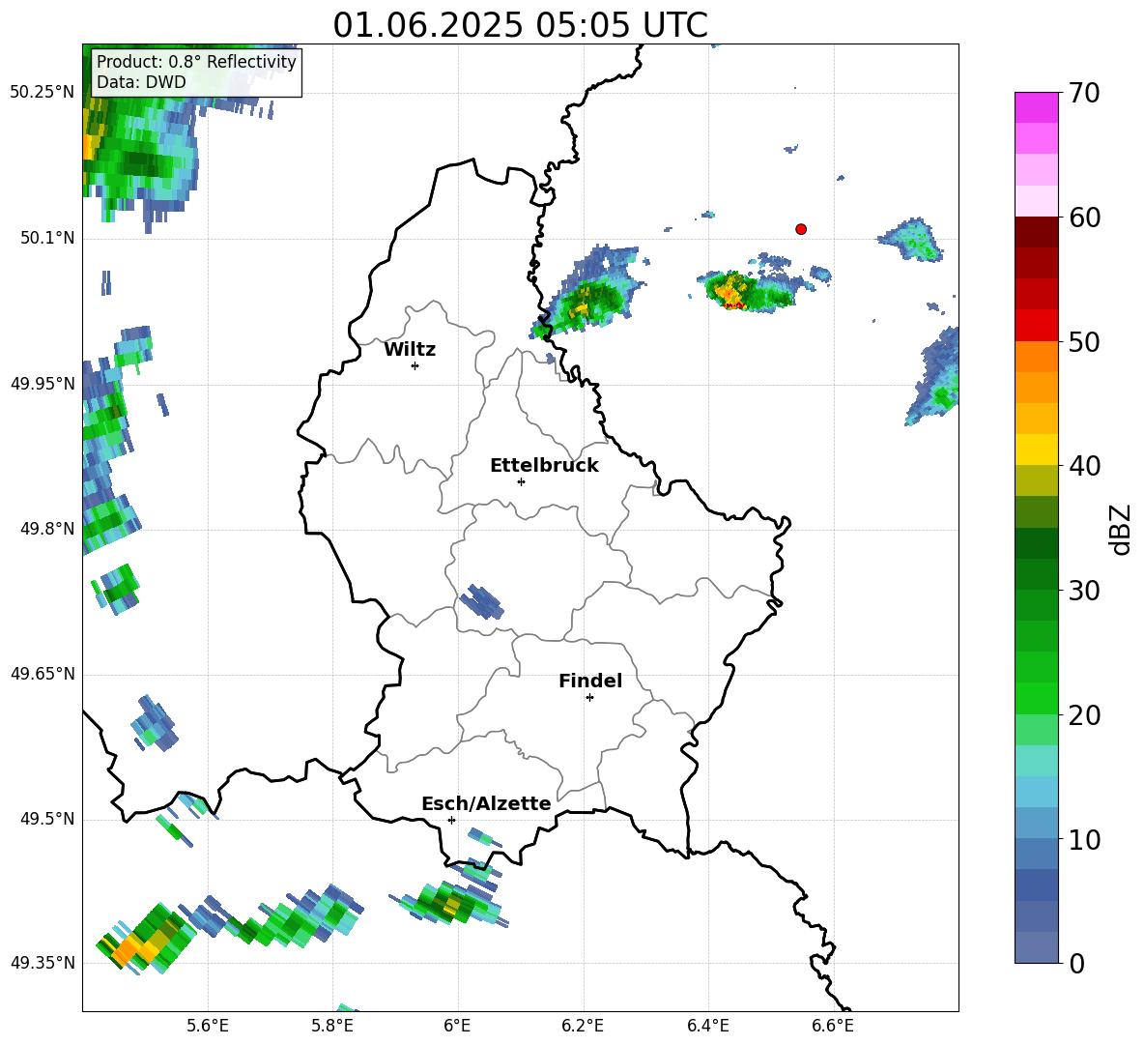Click the "Product: 0.8° Reflectivity" legend line
The image size is (1144, 1045).
(196, 62)
